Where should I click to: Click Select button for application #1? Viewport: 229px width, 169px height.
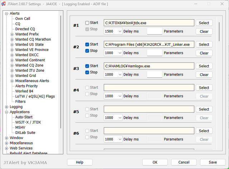click(204, 23)
